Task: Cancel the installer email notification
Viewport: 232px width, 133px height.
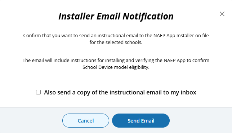Action: pyautogui.click(x=86, y=120)
